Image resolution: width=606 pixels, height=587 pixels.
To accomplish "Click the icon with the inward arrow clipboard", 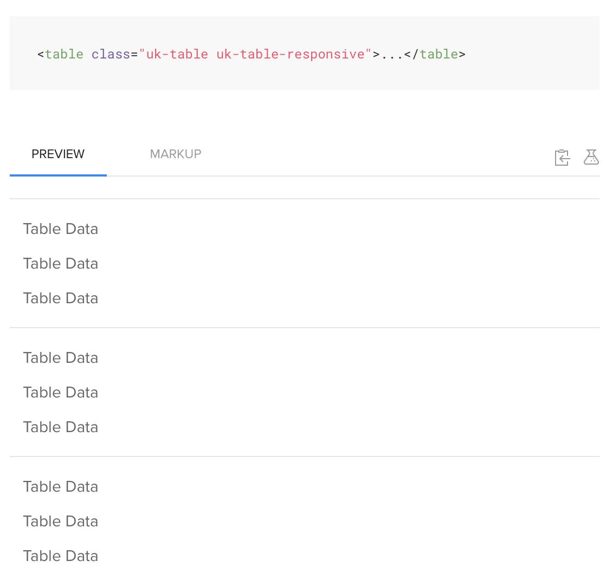I will click(x=562, y=158).
